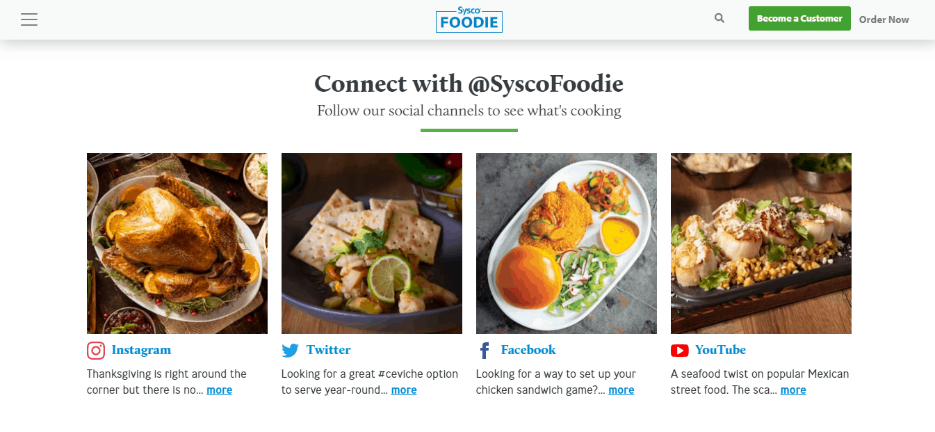Expand the Mexican street food description
This screenshot has height=432, width=935.
pos(793,390)
